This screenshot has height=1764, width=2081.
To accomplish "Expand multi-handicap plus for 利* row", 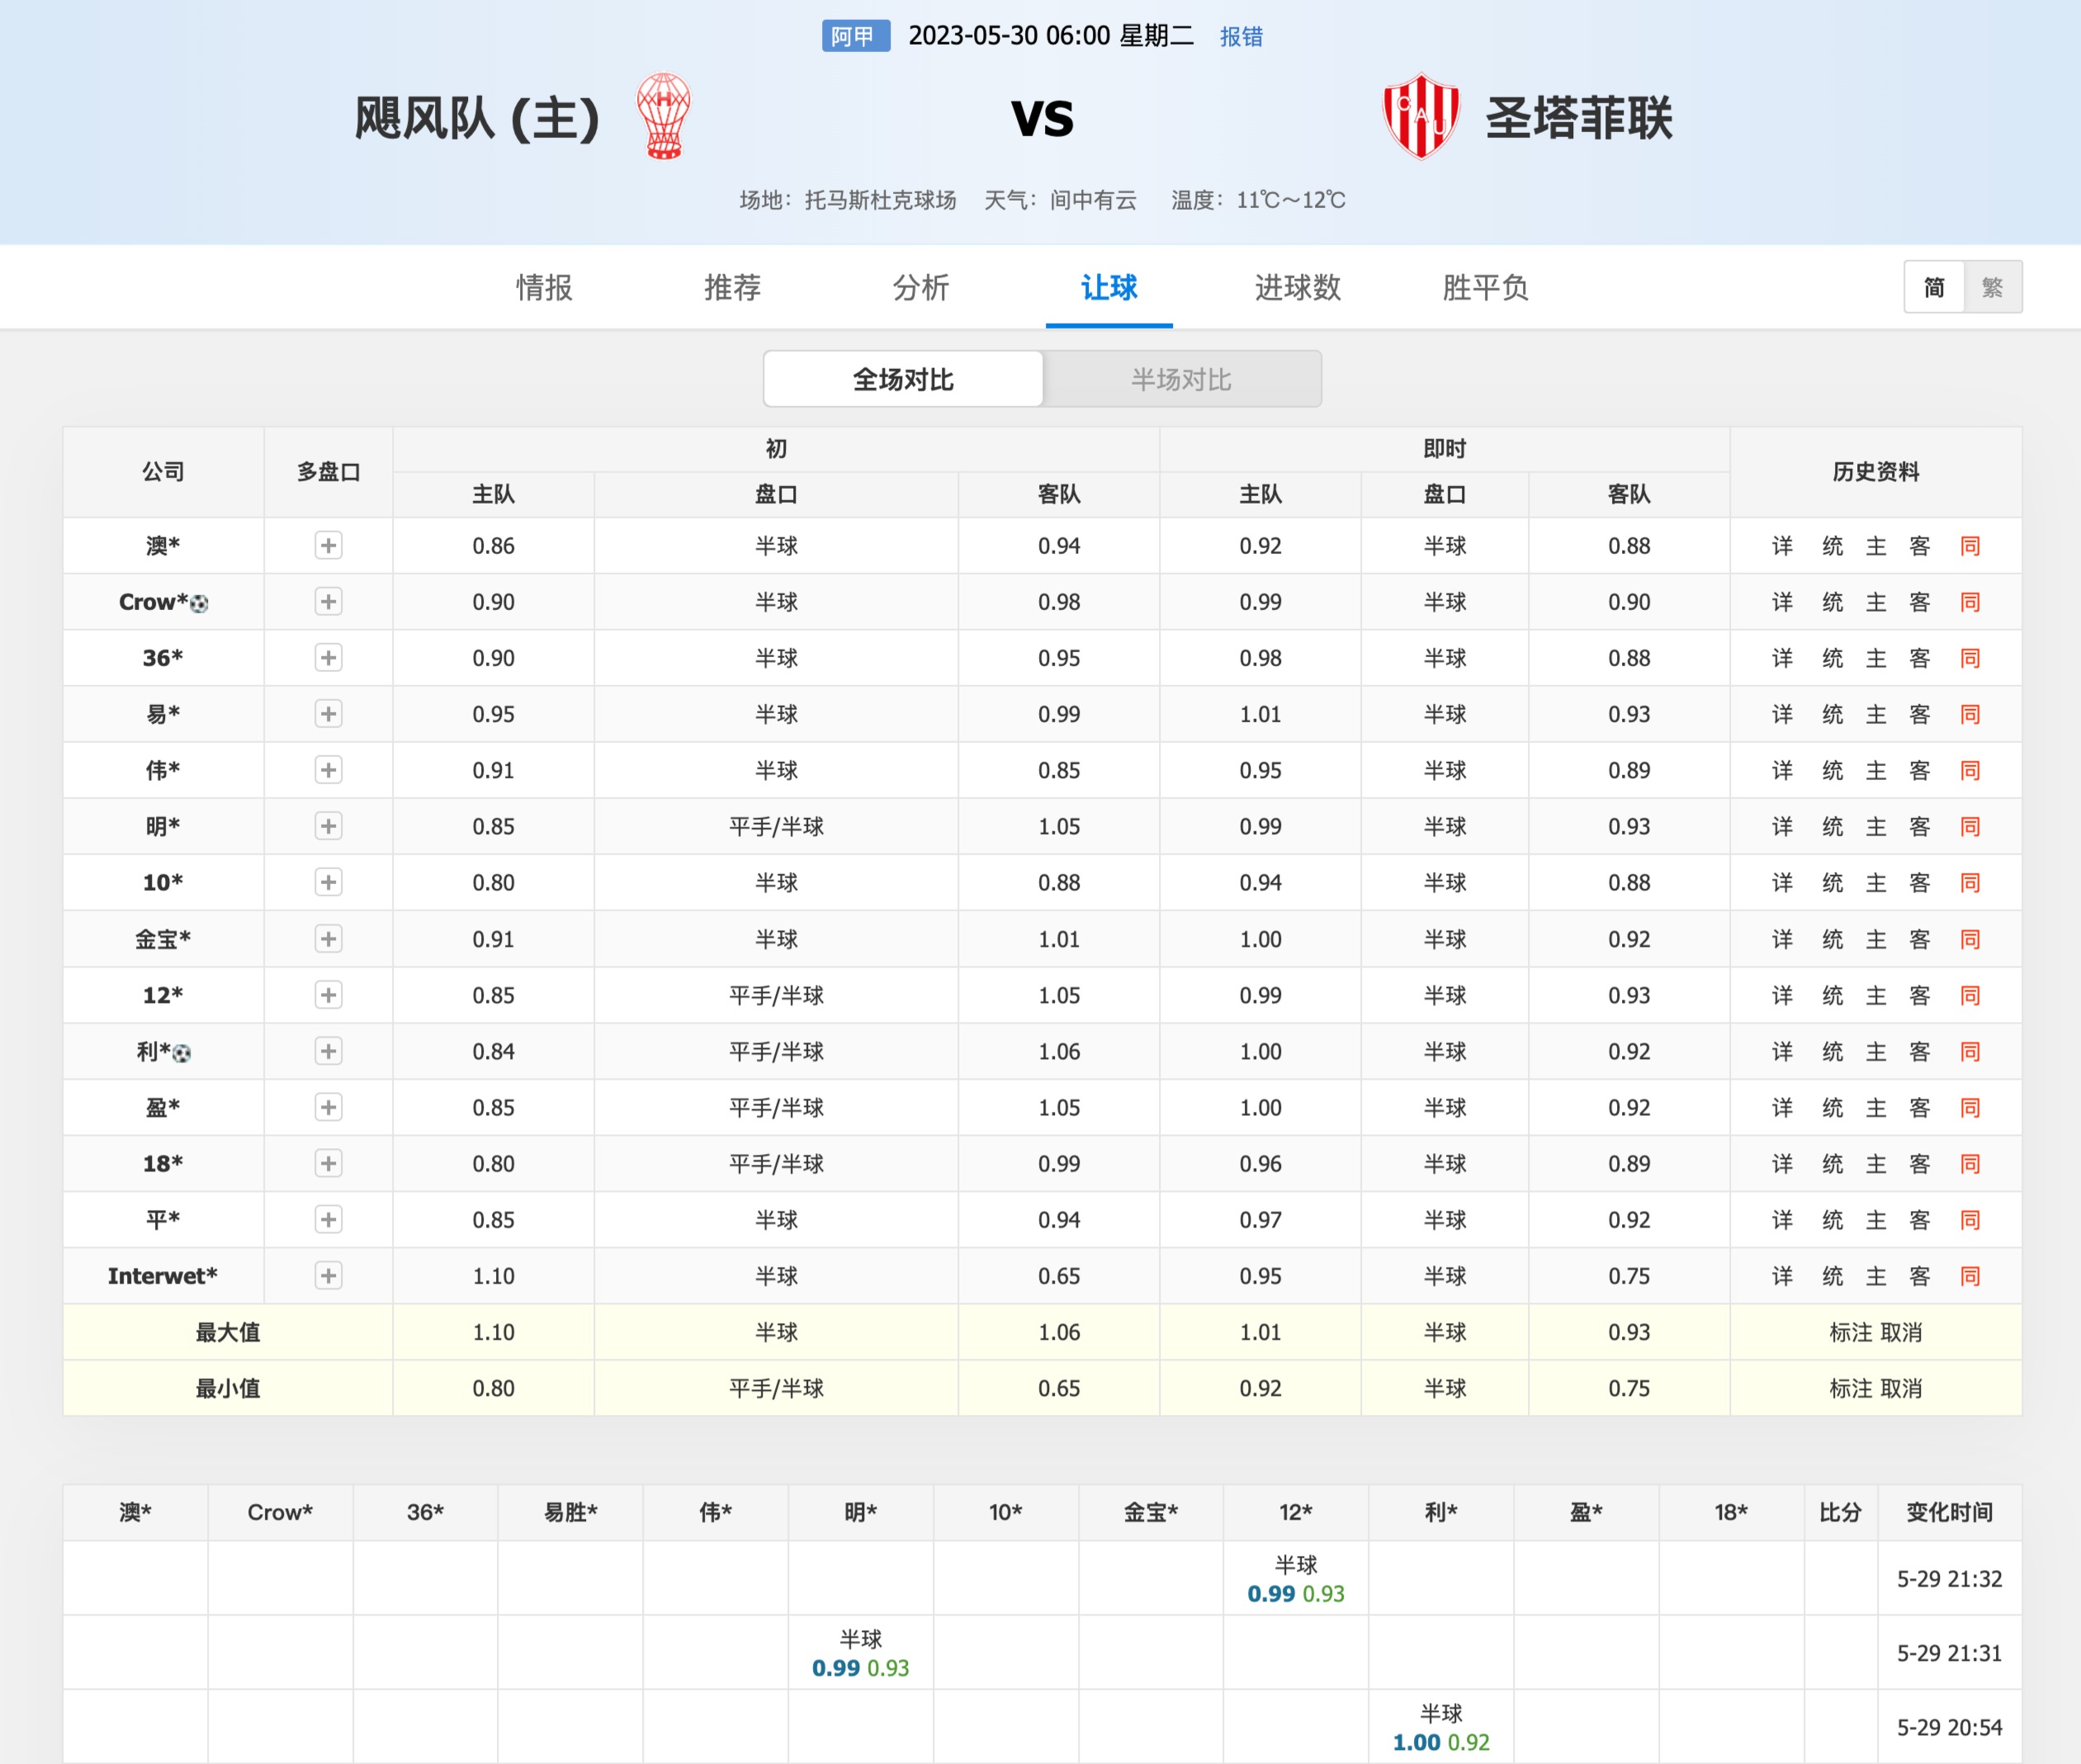I will (x=328, y=1050).
